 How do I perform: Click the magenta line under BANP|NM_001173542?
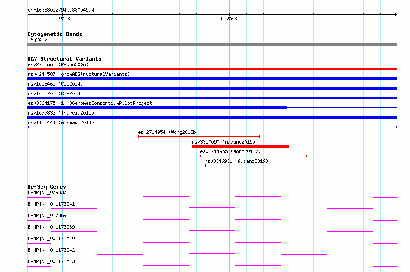coord(212,254)
